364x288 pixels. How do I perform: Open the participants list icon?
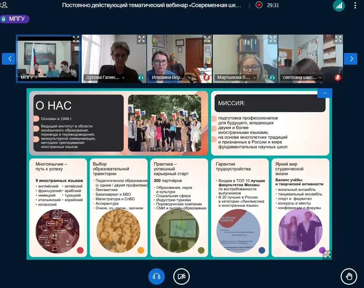(4, 5)
